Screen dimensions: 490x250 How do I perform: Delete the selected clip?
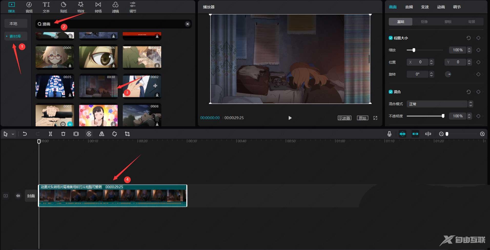point(63,134)
